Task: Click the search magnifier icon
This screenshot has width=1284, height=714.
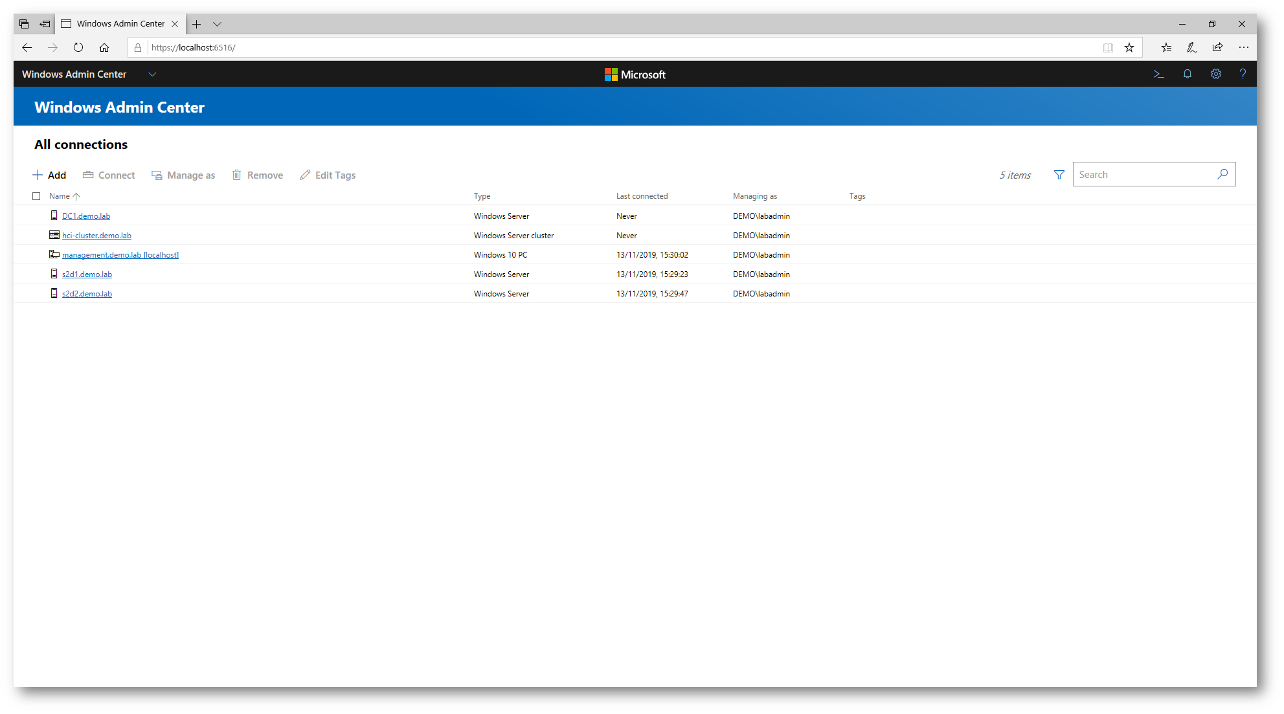Action: click(1222, 174)
